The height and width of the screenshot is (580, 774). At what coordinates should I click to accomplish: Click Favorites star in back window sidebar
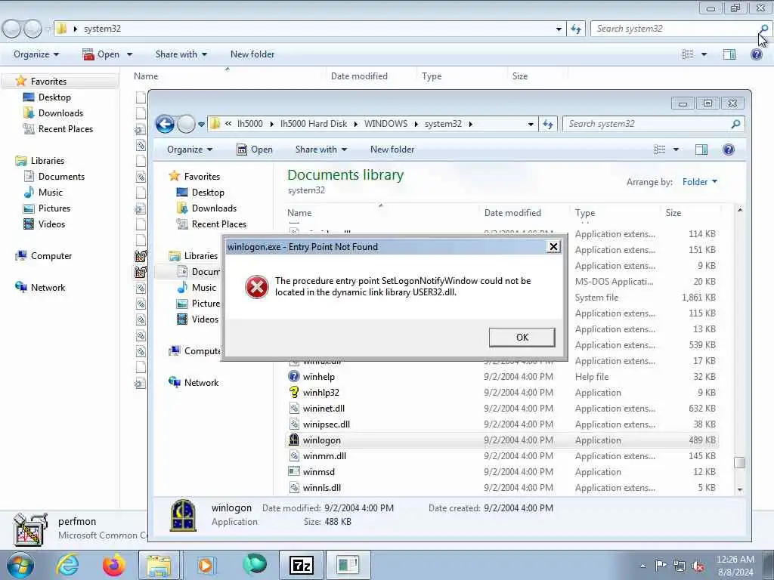coord(20,81)
